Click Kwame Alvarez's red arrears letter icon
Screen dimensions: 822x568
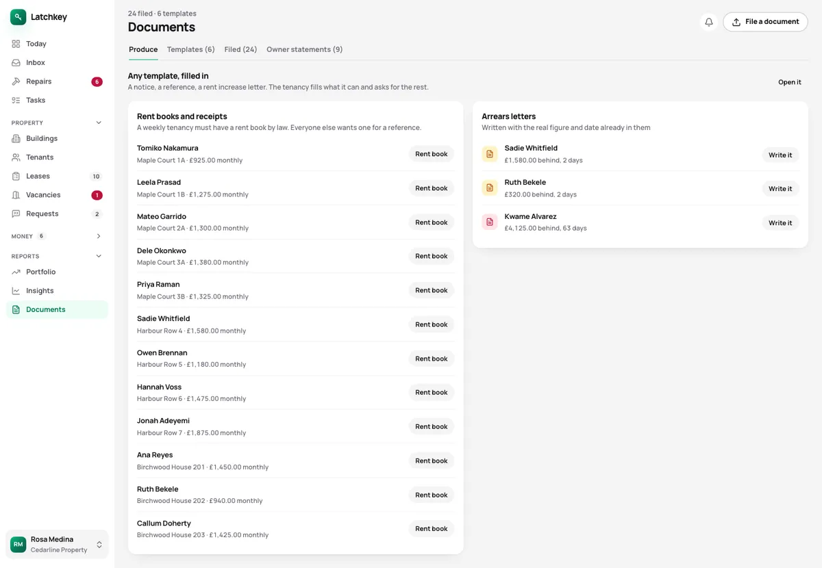[490, 222]
